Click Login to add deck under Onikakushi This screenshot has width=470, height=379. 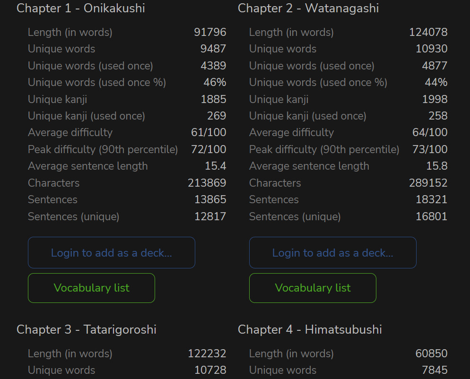point(111,253)
